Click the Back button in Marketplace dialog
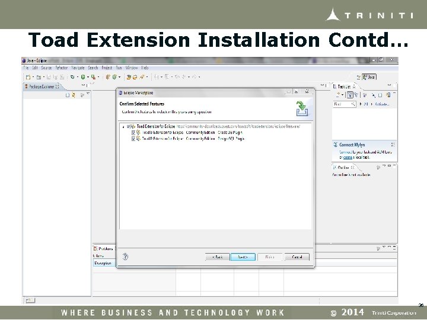 click(x=217, y=257)
